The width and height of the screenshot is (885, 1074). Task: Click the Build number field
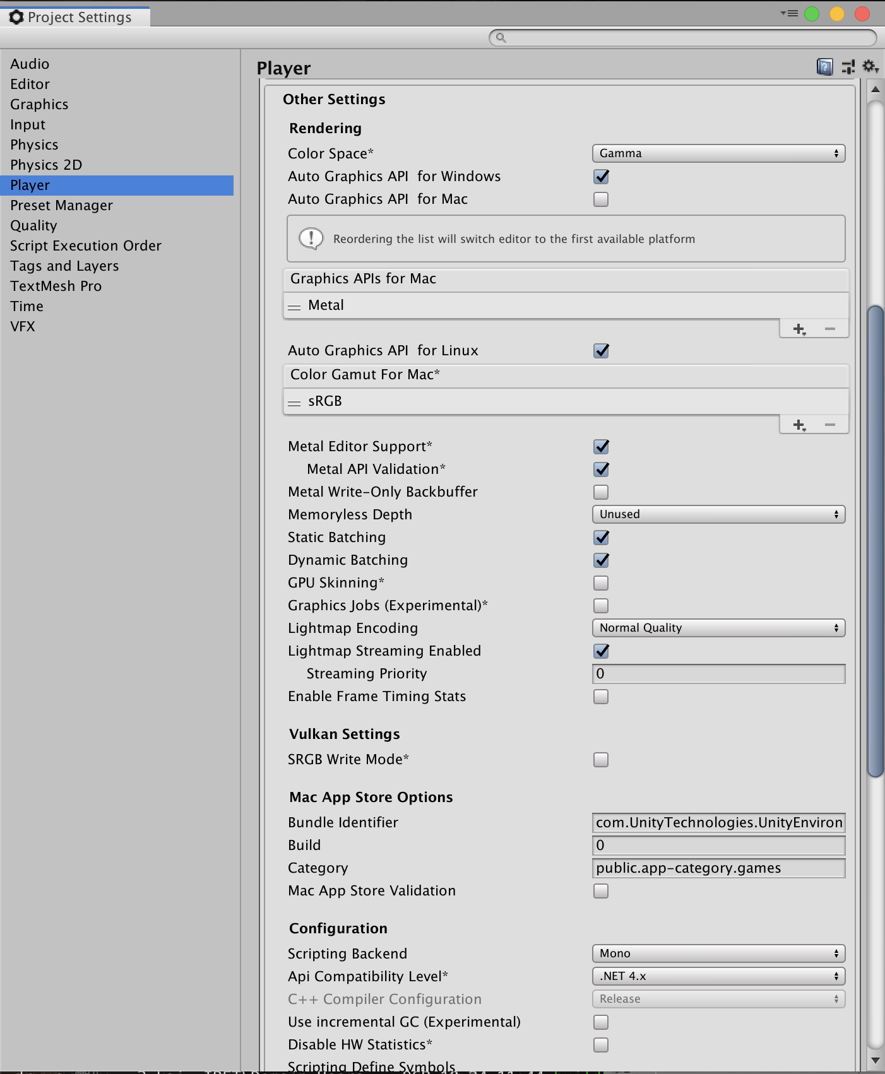718,845
